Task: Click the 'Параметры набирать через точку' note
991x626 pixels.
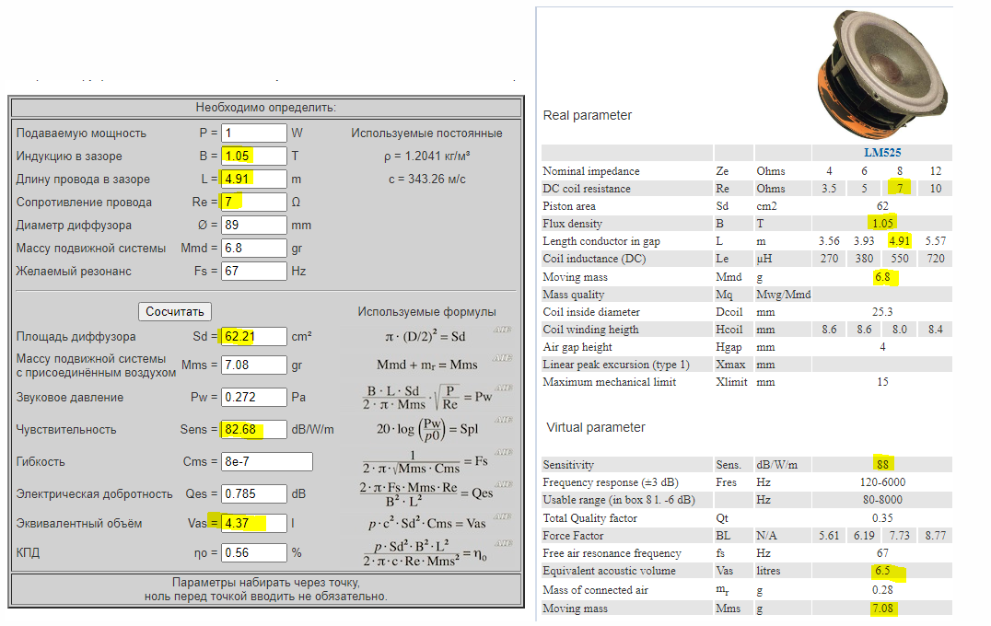Action: [x=266, y=582]
